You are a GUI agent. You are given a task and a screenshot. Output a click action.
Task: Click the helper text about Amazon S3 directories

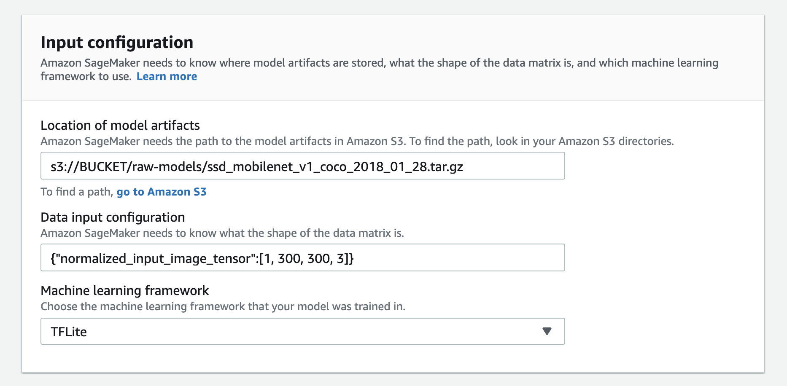point(357,141)
